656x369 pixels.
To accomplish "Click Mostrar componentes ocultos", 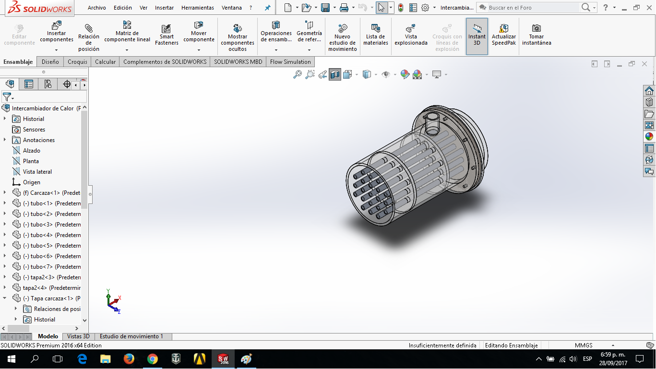I will pyautogui.click(x=238, y=37).
